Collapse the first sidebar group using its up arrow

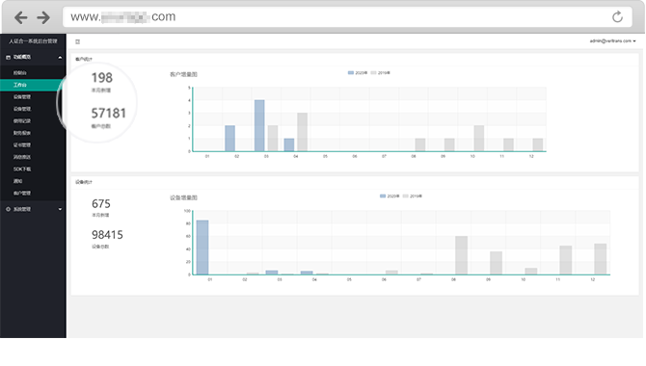[60, 57]
